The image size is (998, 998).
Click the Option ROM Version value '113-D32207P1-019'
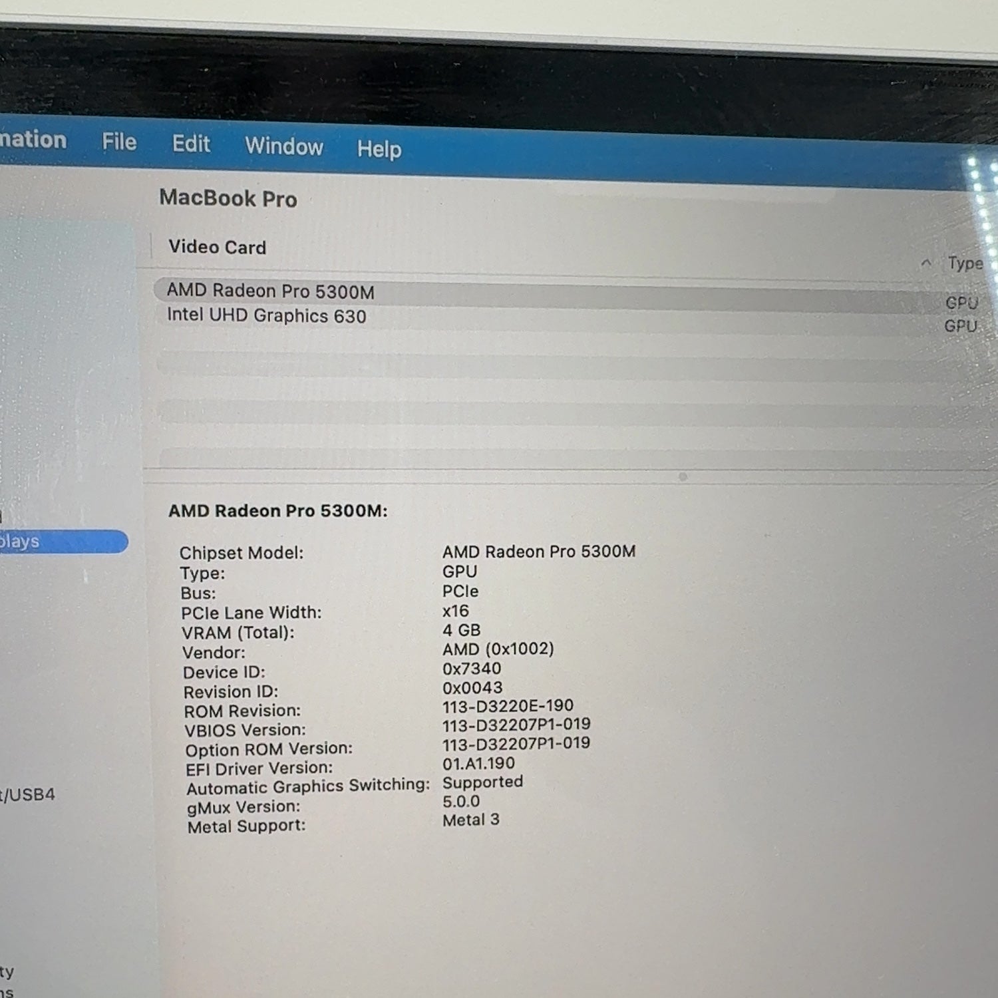tap(516, 744)
